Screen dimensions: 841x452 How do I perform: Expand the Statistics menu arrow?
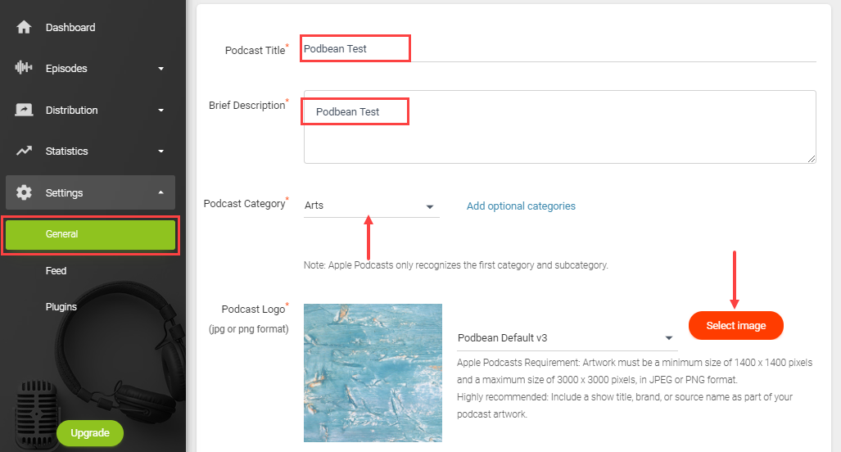pos(161,151)
